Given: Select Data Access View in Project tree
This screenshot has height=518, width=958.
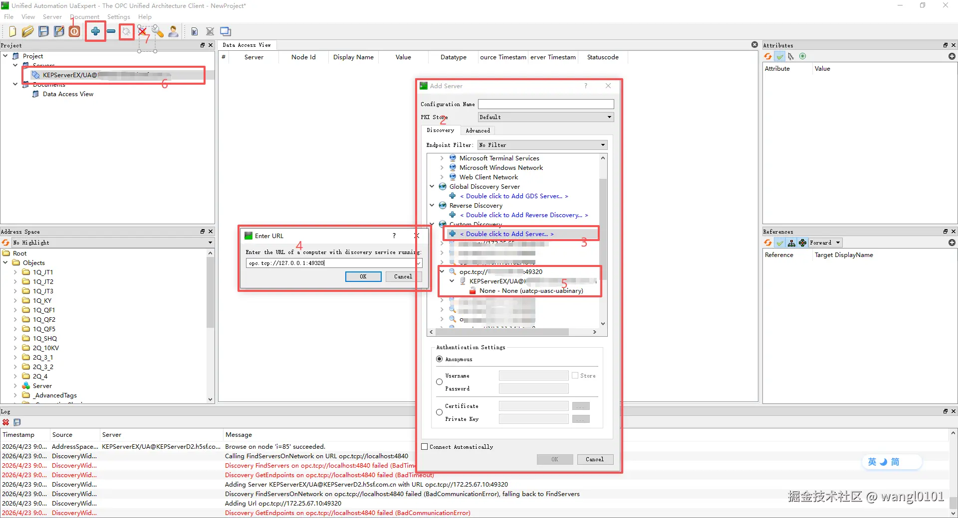Looking at the screenshot, I should 68,94.
